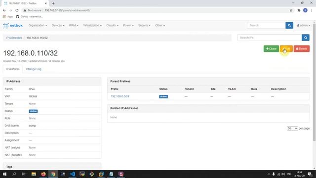The width and height of the screenshot is (316, 178).
Task: Open IP Addresses breadcrumb link
Action: tap(14, 38)
